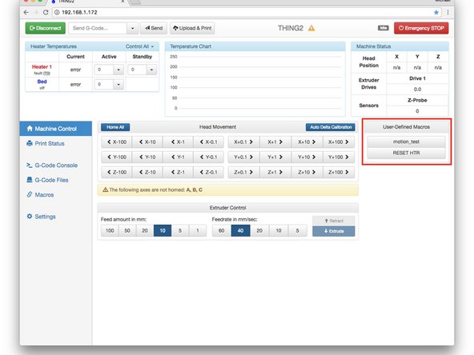The image size is (474, 355).
Task: Bookmark page with the star icon
Action: click(436, 12)
